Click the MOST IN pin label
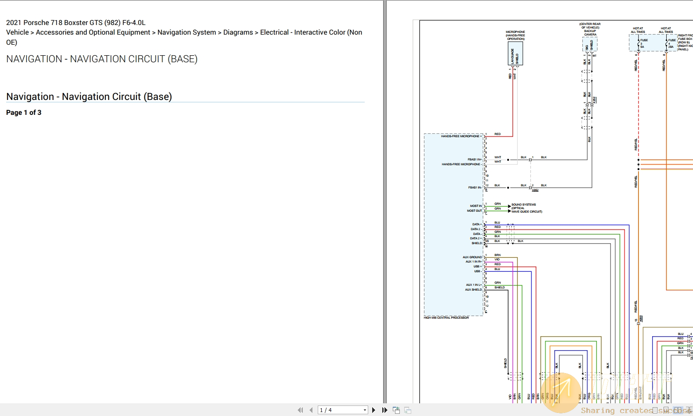 [x=476, y=206]
